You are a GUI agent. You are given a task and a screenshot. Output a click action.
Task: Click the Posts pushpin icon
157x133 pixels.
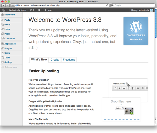click(2, 20)
